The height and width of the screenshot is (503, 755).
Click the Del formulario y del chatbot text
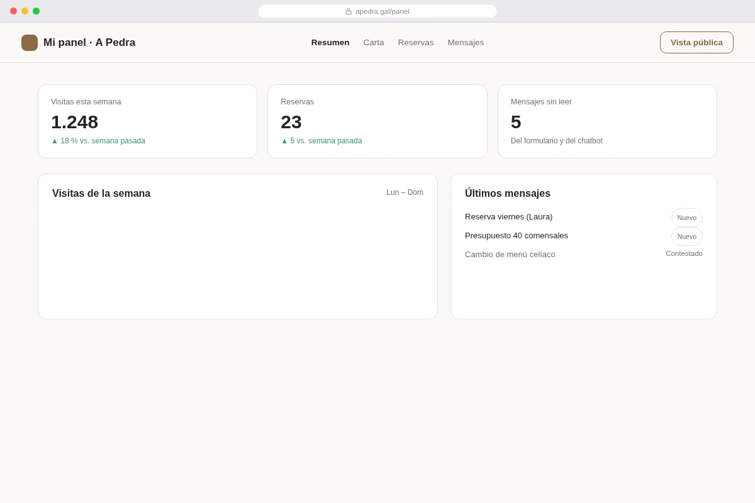(x=557, y=141)
